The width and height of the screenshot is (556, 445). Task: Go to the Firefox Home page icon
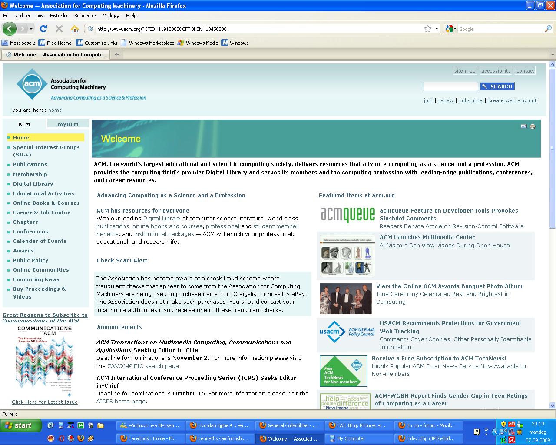pos(75,29)
